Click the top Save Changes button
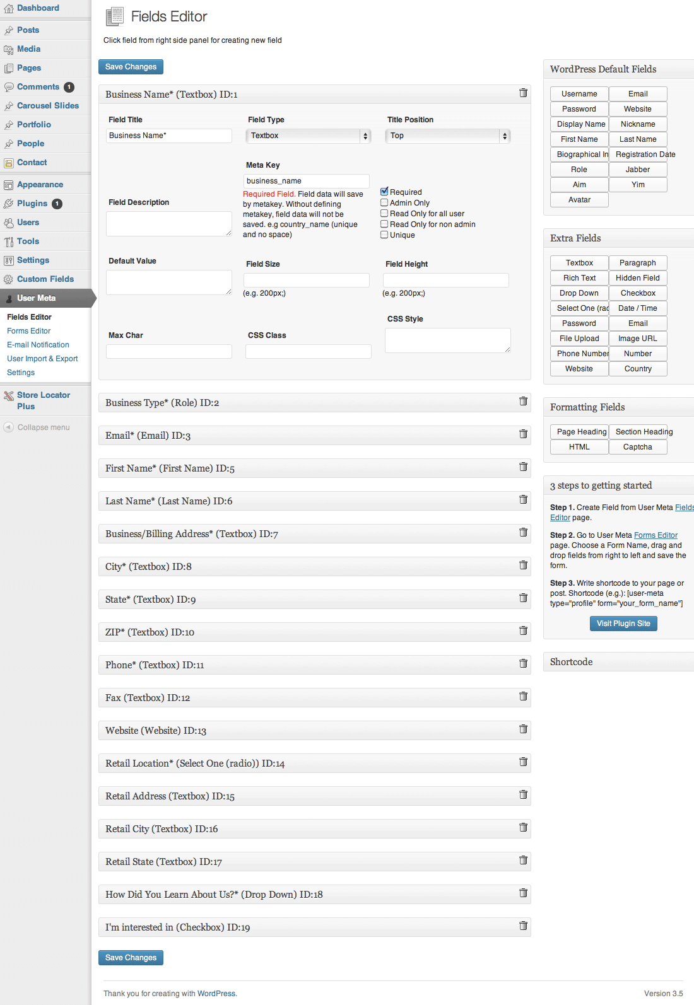This screenshot has height=1005, width=694. pos(131,67)
